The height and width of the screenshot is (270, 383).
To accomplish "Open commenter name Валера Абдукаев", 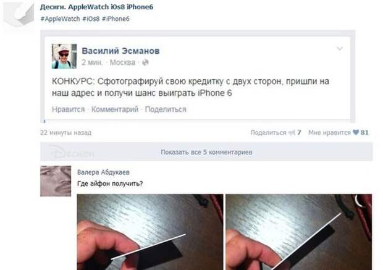I will tap(103, 172).
